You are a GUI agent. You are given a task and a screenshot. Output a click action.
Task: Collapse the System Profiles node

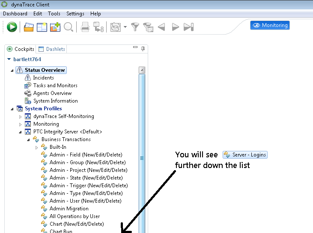(x=12, y=109)
